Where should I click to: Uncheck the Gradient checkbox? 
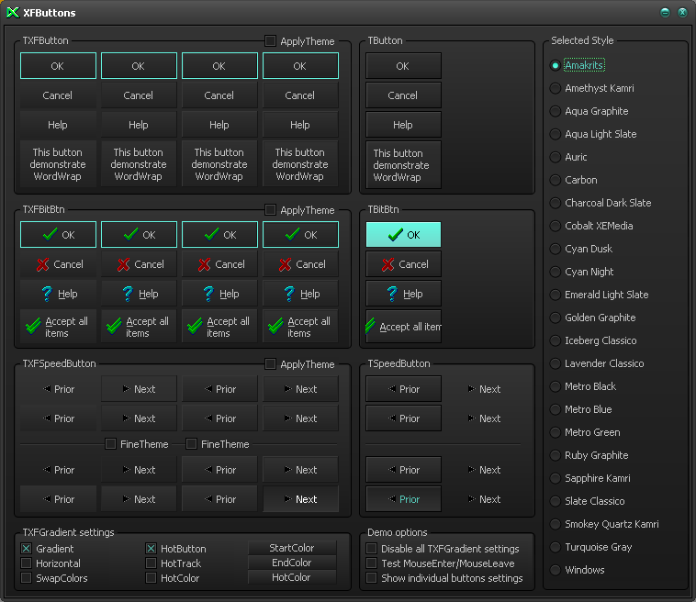pyautogui.click(x=27, y=549)
